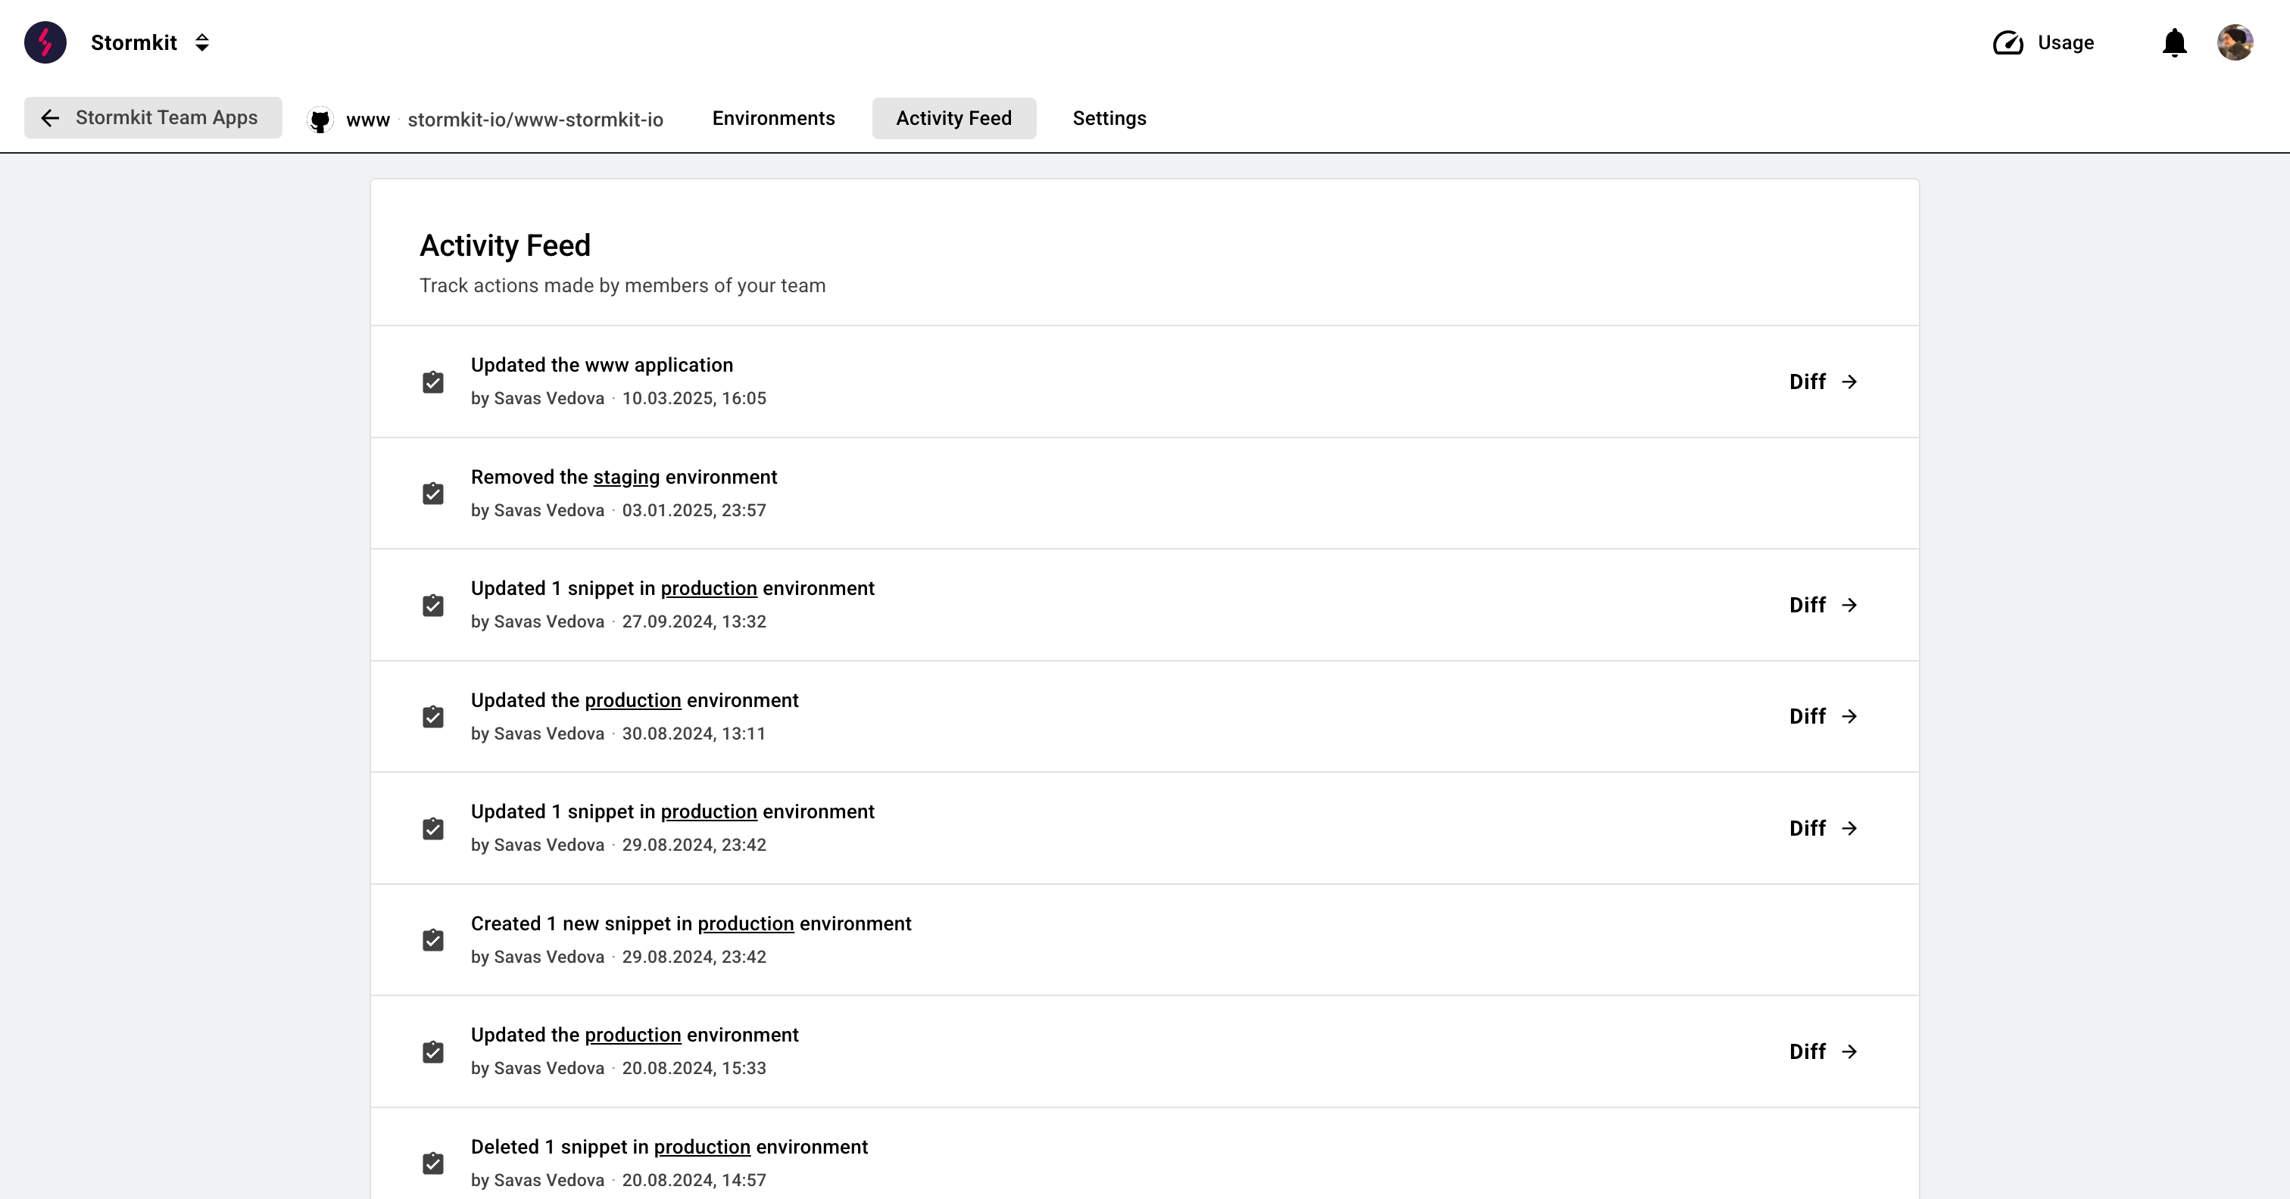Click clipboard icon for 20.08.2024 15:33 entry
2290x1199 pixels.
[x=433, y=1051]
